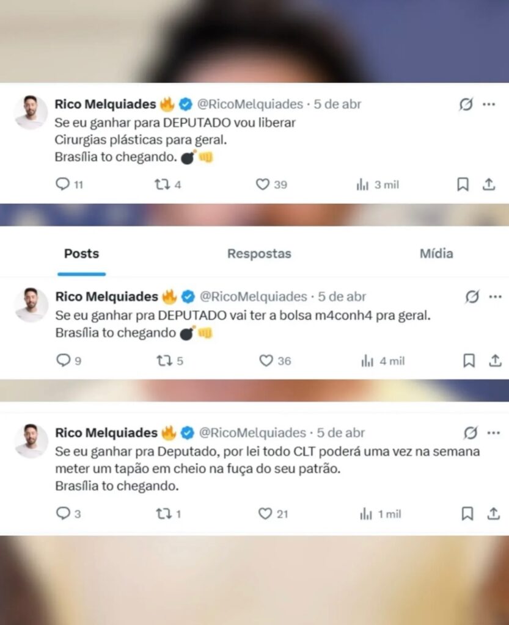Share the CLT 'patrão' tweet
The height and width of the screenshot is (625, 509).
click(494, 514)
